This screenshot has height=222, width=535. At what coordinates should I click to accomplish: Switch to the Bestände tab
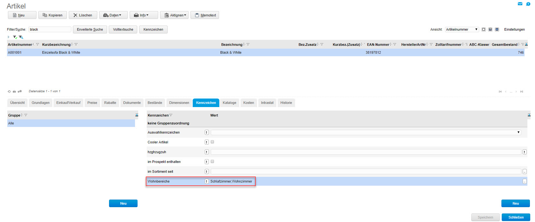(x=155, y=103)
